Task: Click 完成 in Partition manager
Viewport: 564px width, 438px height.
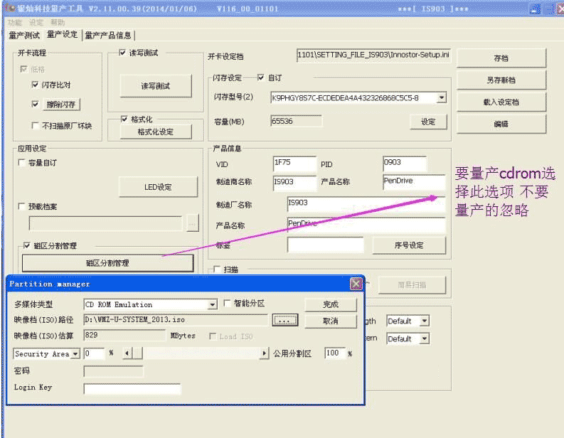Action: pyautogui.click(x=331, y=304)
